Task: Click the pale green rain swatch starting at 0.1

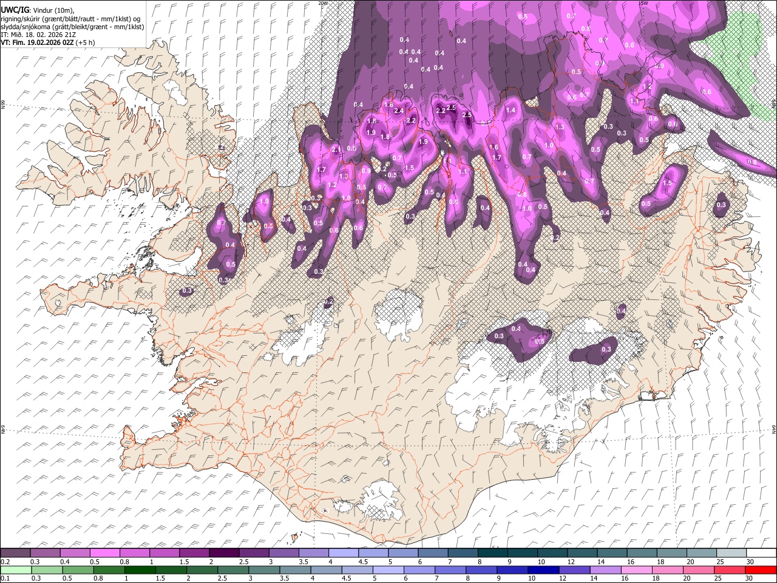Action: [x=15, y=570]
